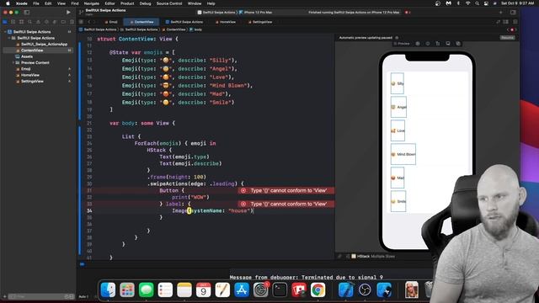The height and width of the screenshot is (303, 539).
Task: Open the Project navigator folder icon
Action: [5, 22]
